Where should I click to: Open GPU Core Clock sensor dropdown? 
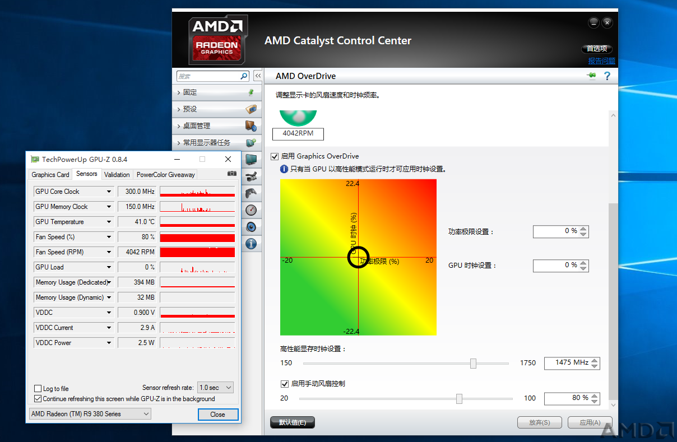(109, 192)
